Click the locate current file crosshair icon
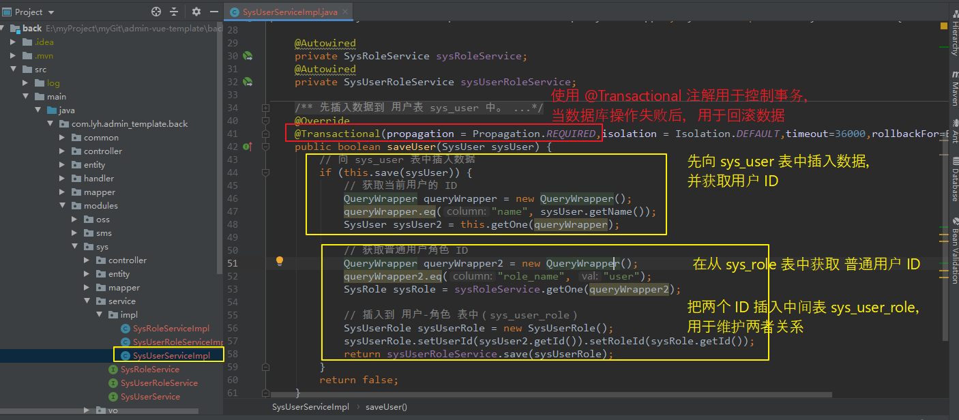The image size is (959, 420). point(156,12)
